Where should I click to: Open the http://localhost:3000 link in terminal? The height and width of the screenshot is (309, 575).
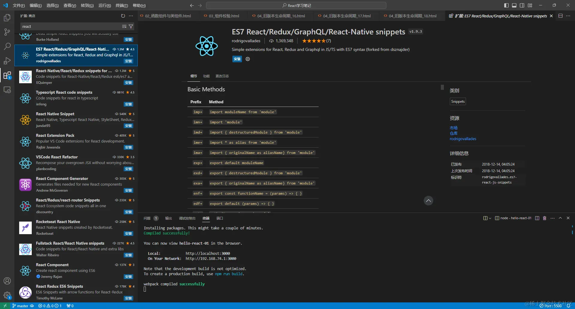[208, 254]
